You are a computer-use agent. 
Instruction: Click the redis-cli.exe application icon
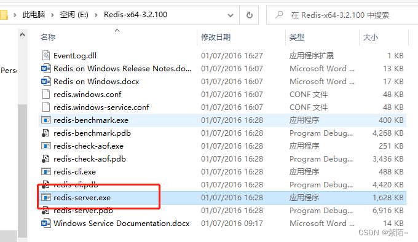coord(46,172)
